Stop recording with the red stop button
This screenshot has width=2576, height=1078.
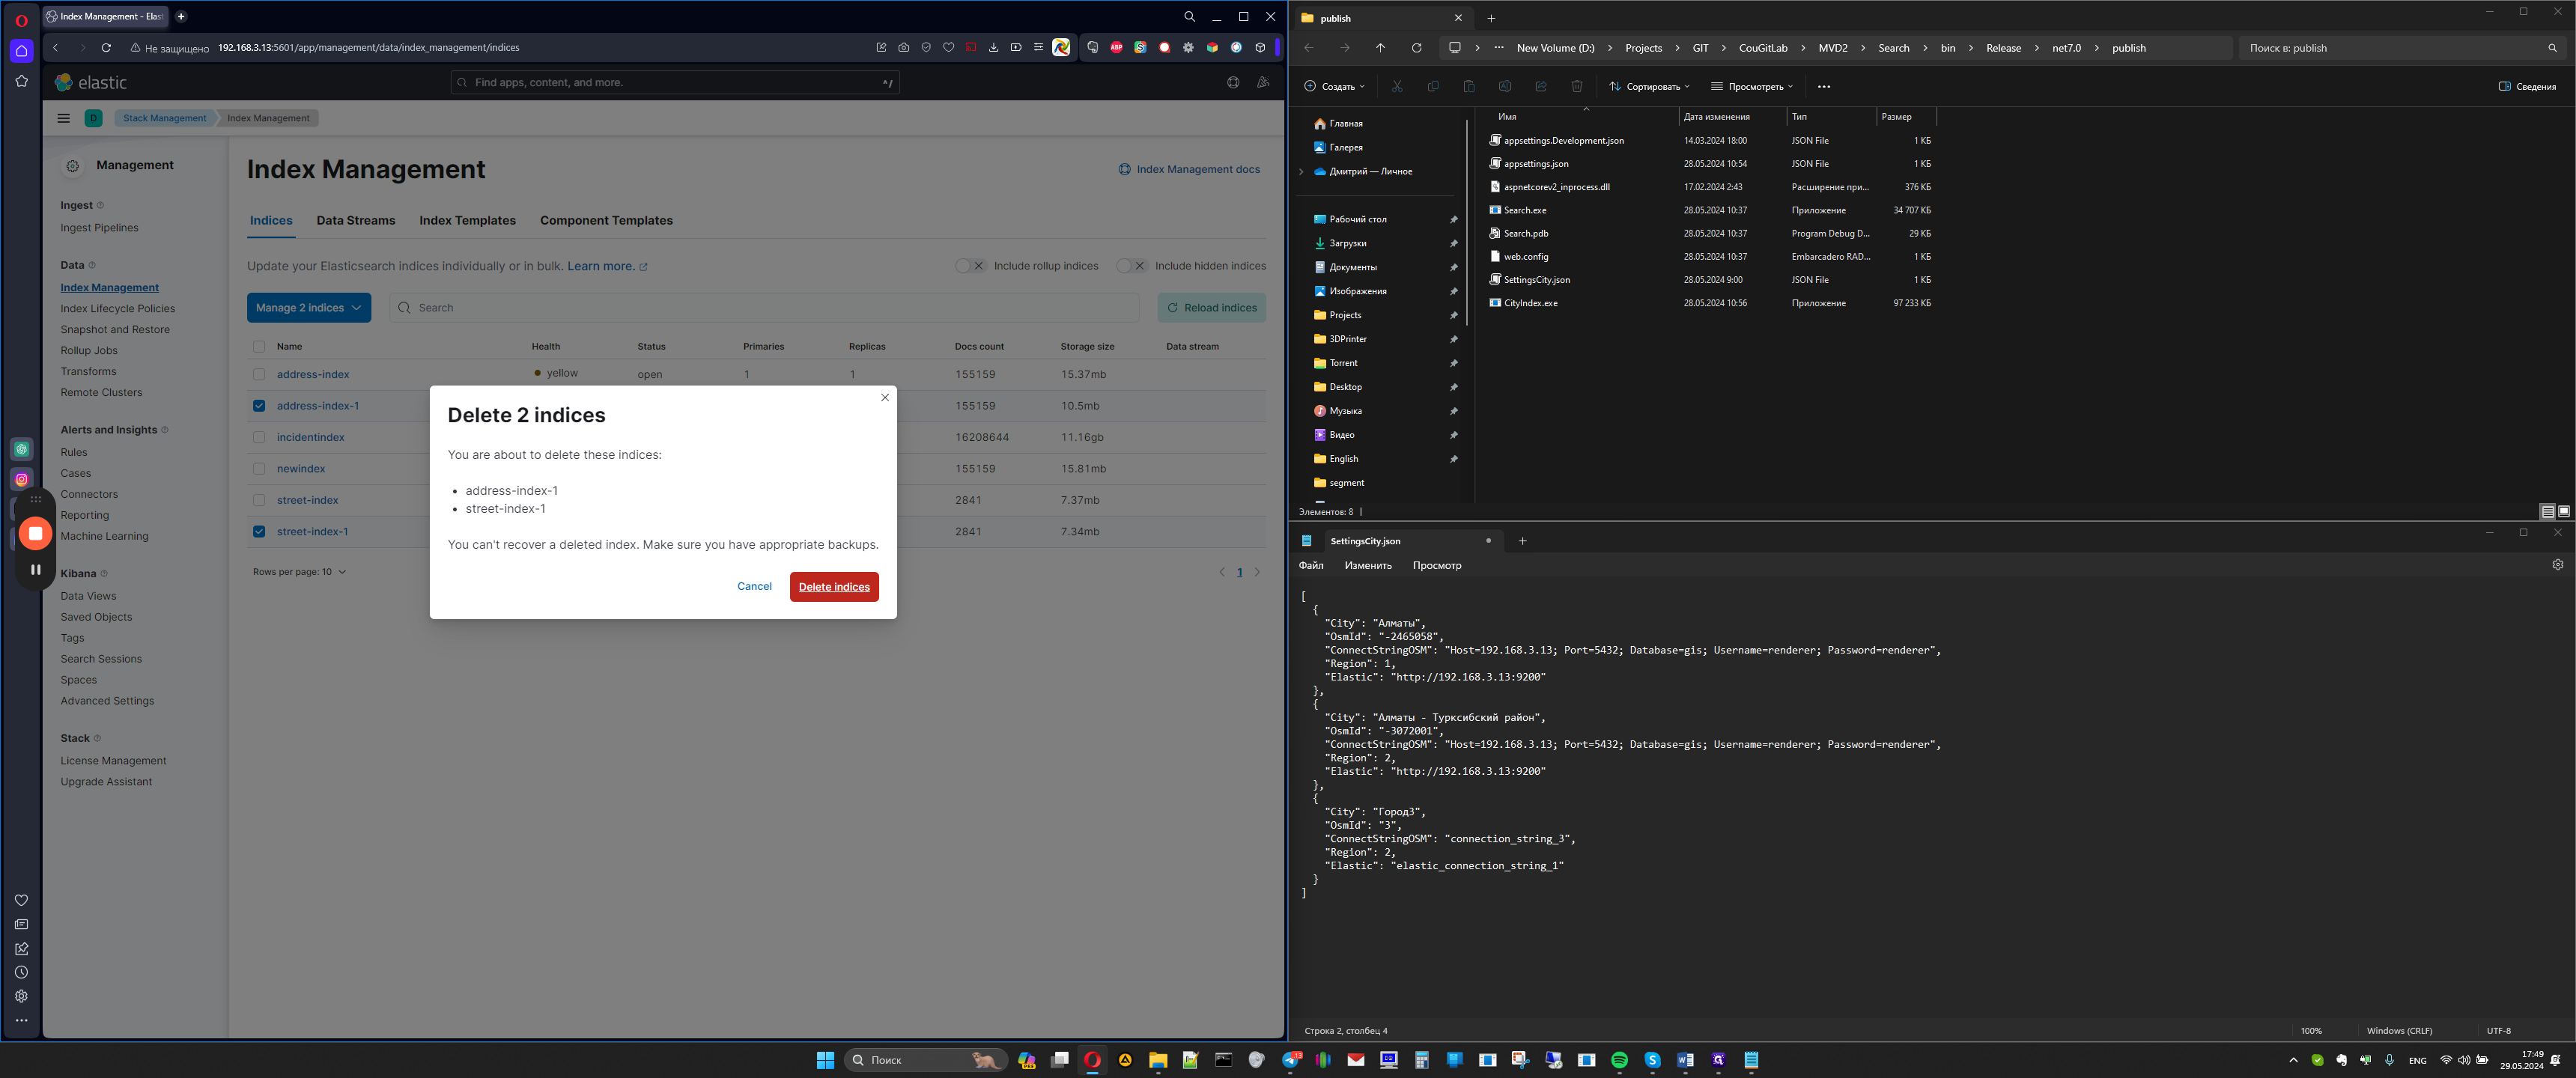pos(35,534)
